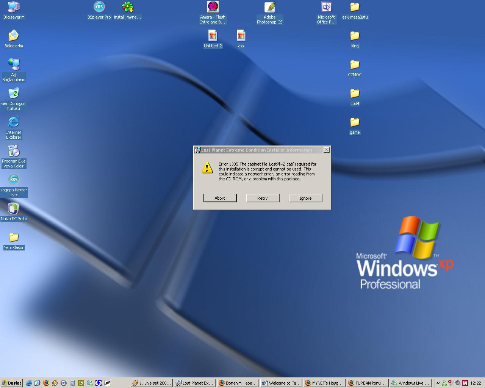Click the 12:22 system clock
The height and width of the screenshot is (388, 485).
(x=476, y=383)
